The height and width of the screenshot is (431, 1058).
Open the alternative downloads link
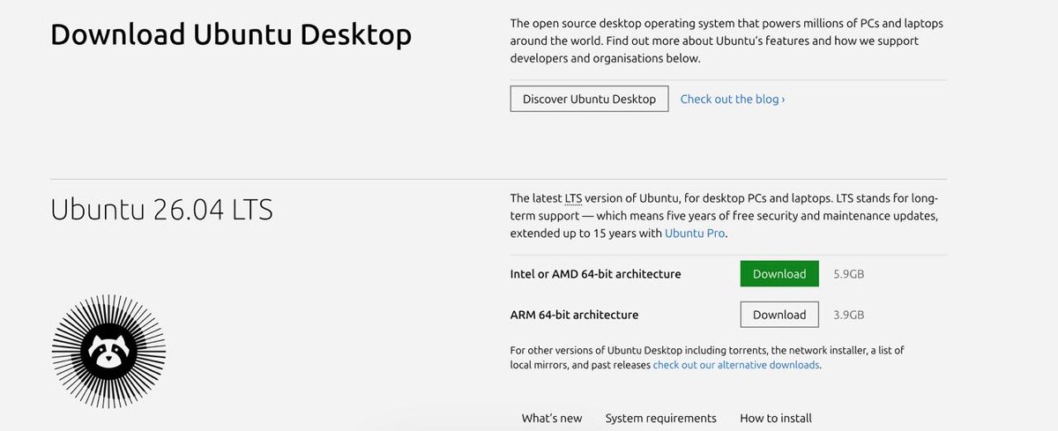[x=736, y=365]
